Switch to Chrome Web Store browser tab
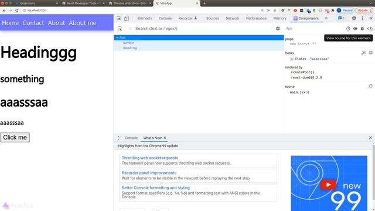This screenshot has height=211, width=375. point(129,4)
